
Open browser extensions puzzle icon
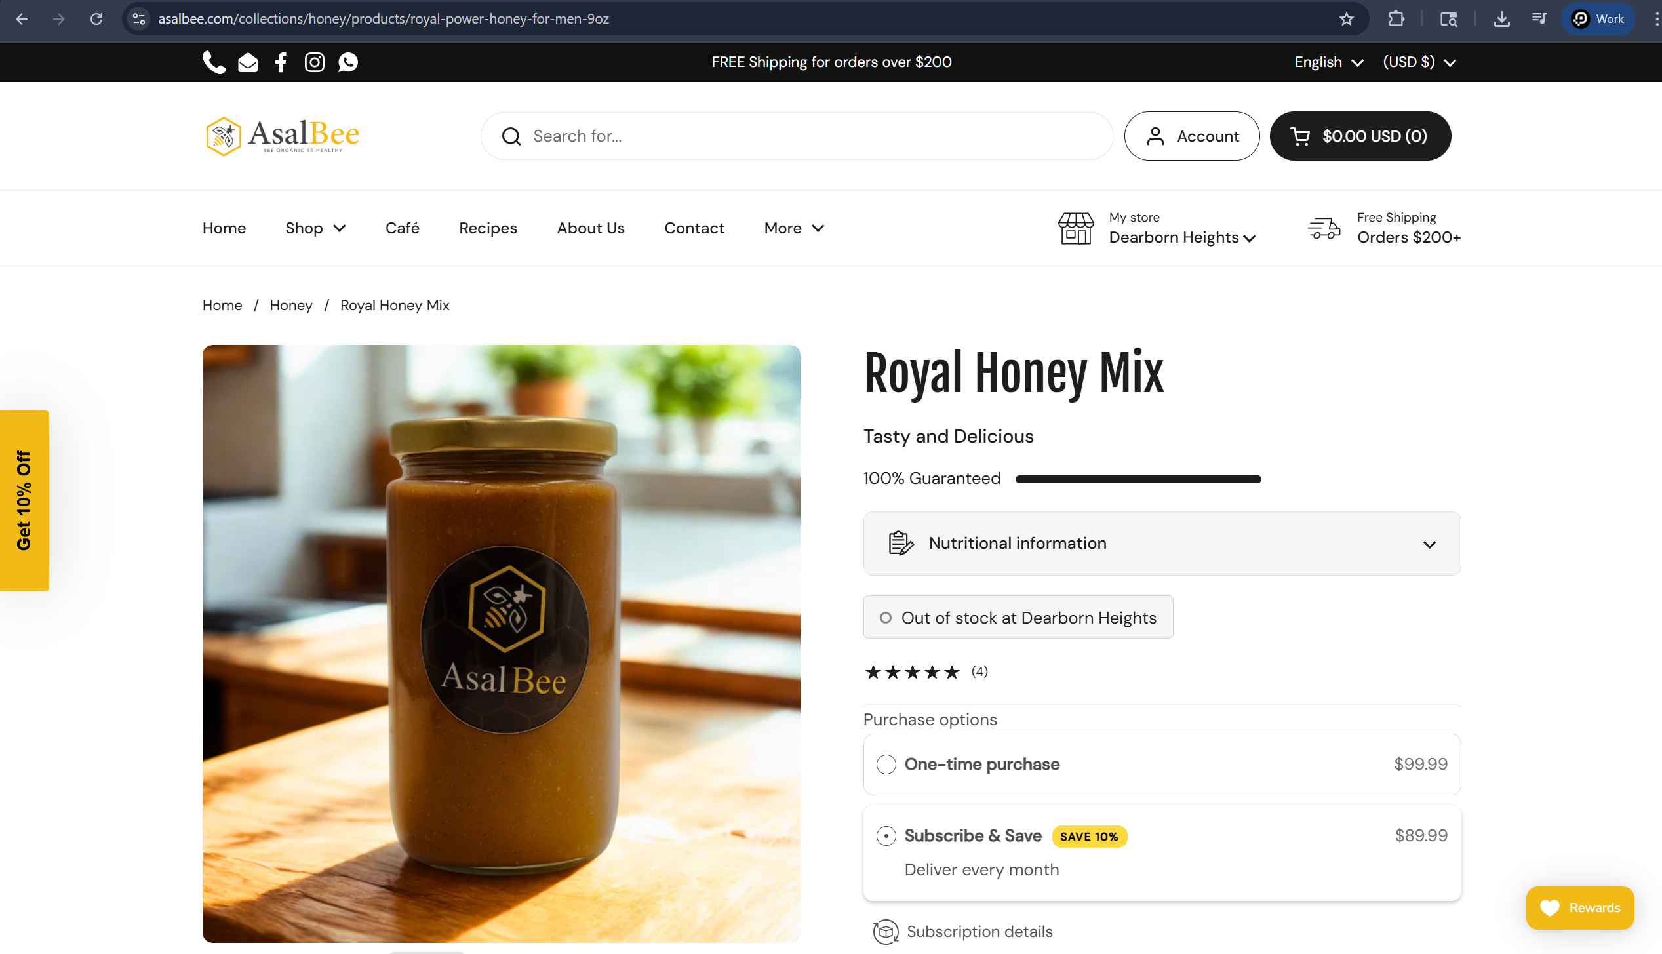tap(1396, 19)
